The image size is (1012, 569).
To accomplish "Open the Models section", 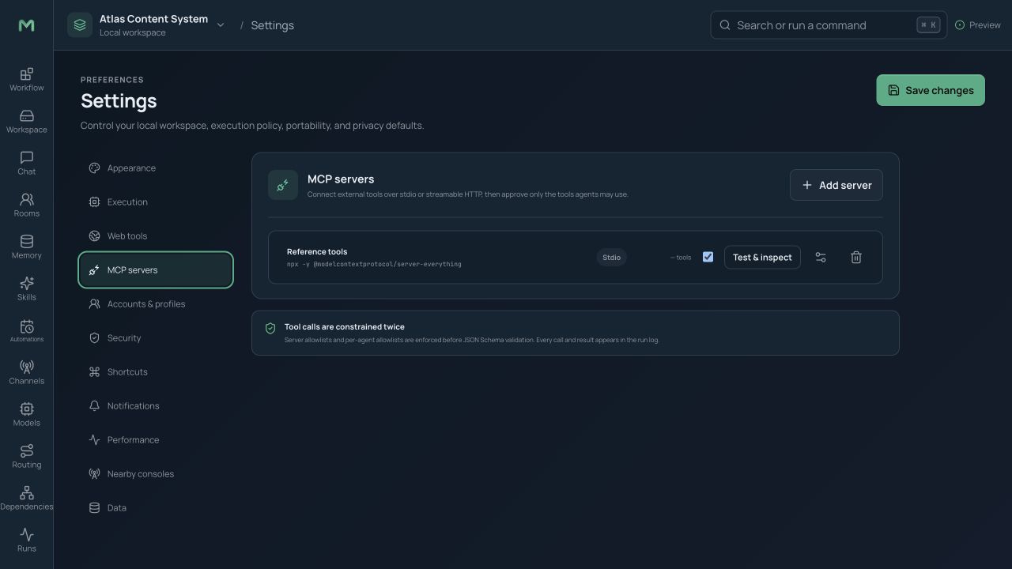I will (26, 414).
